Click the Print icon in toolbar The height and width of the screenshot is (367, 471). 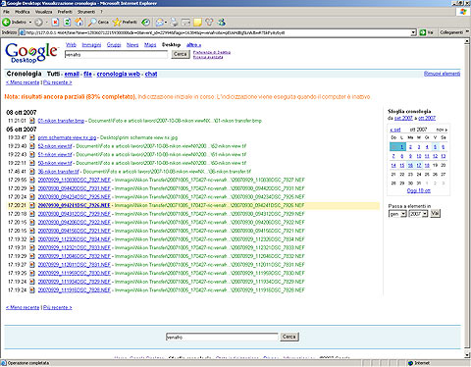(x=174, y=23)
